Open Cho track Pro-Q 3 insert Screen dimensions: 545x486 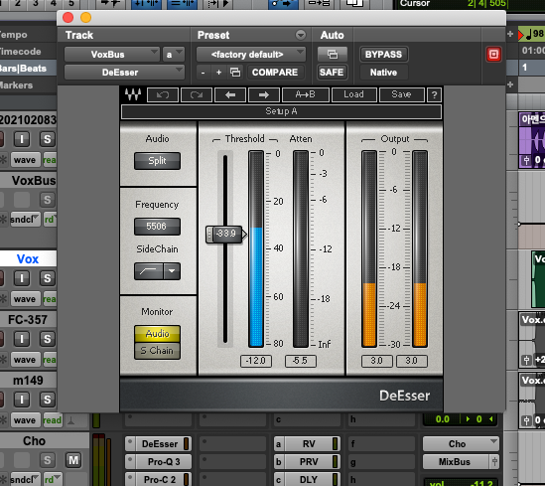[164, 461]
